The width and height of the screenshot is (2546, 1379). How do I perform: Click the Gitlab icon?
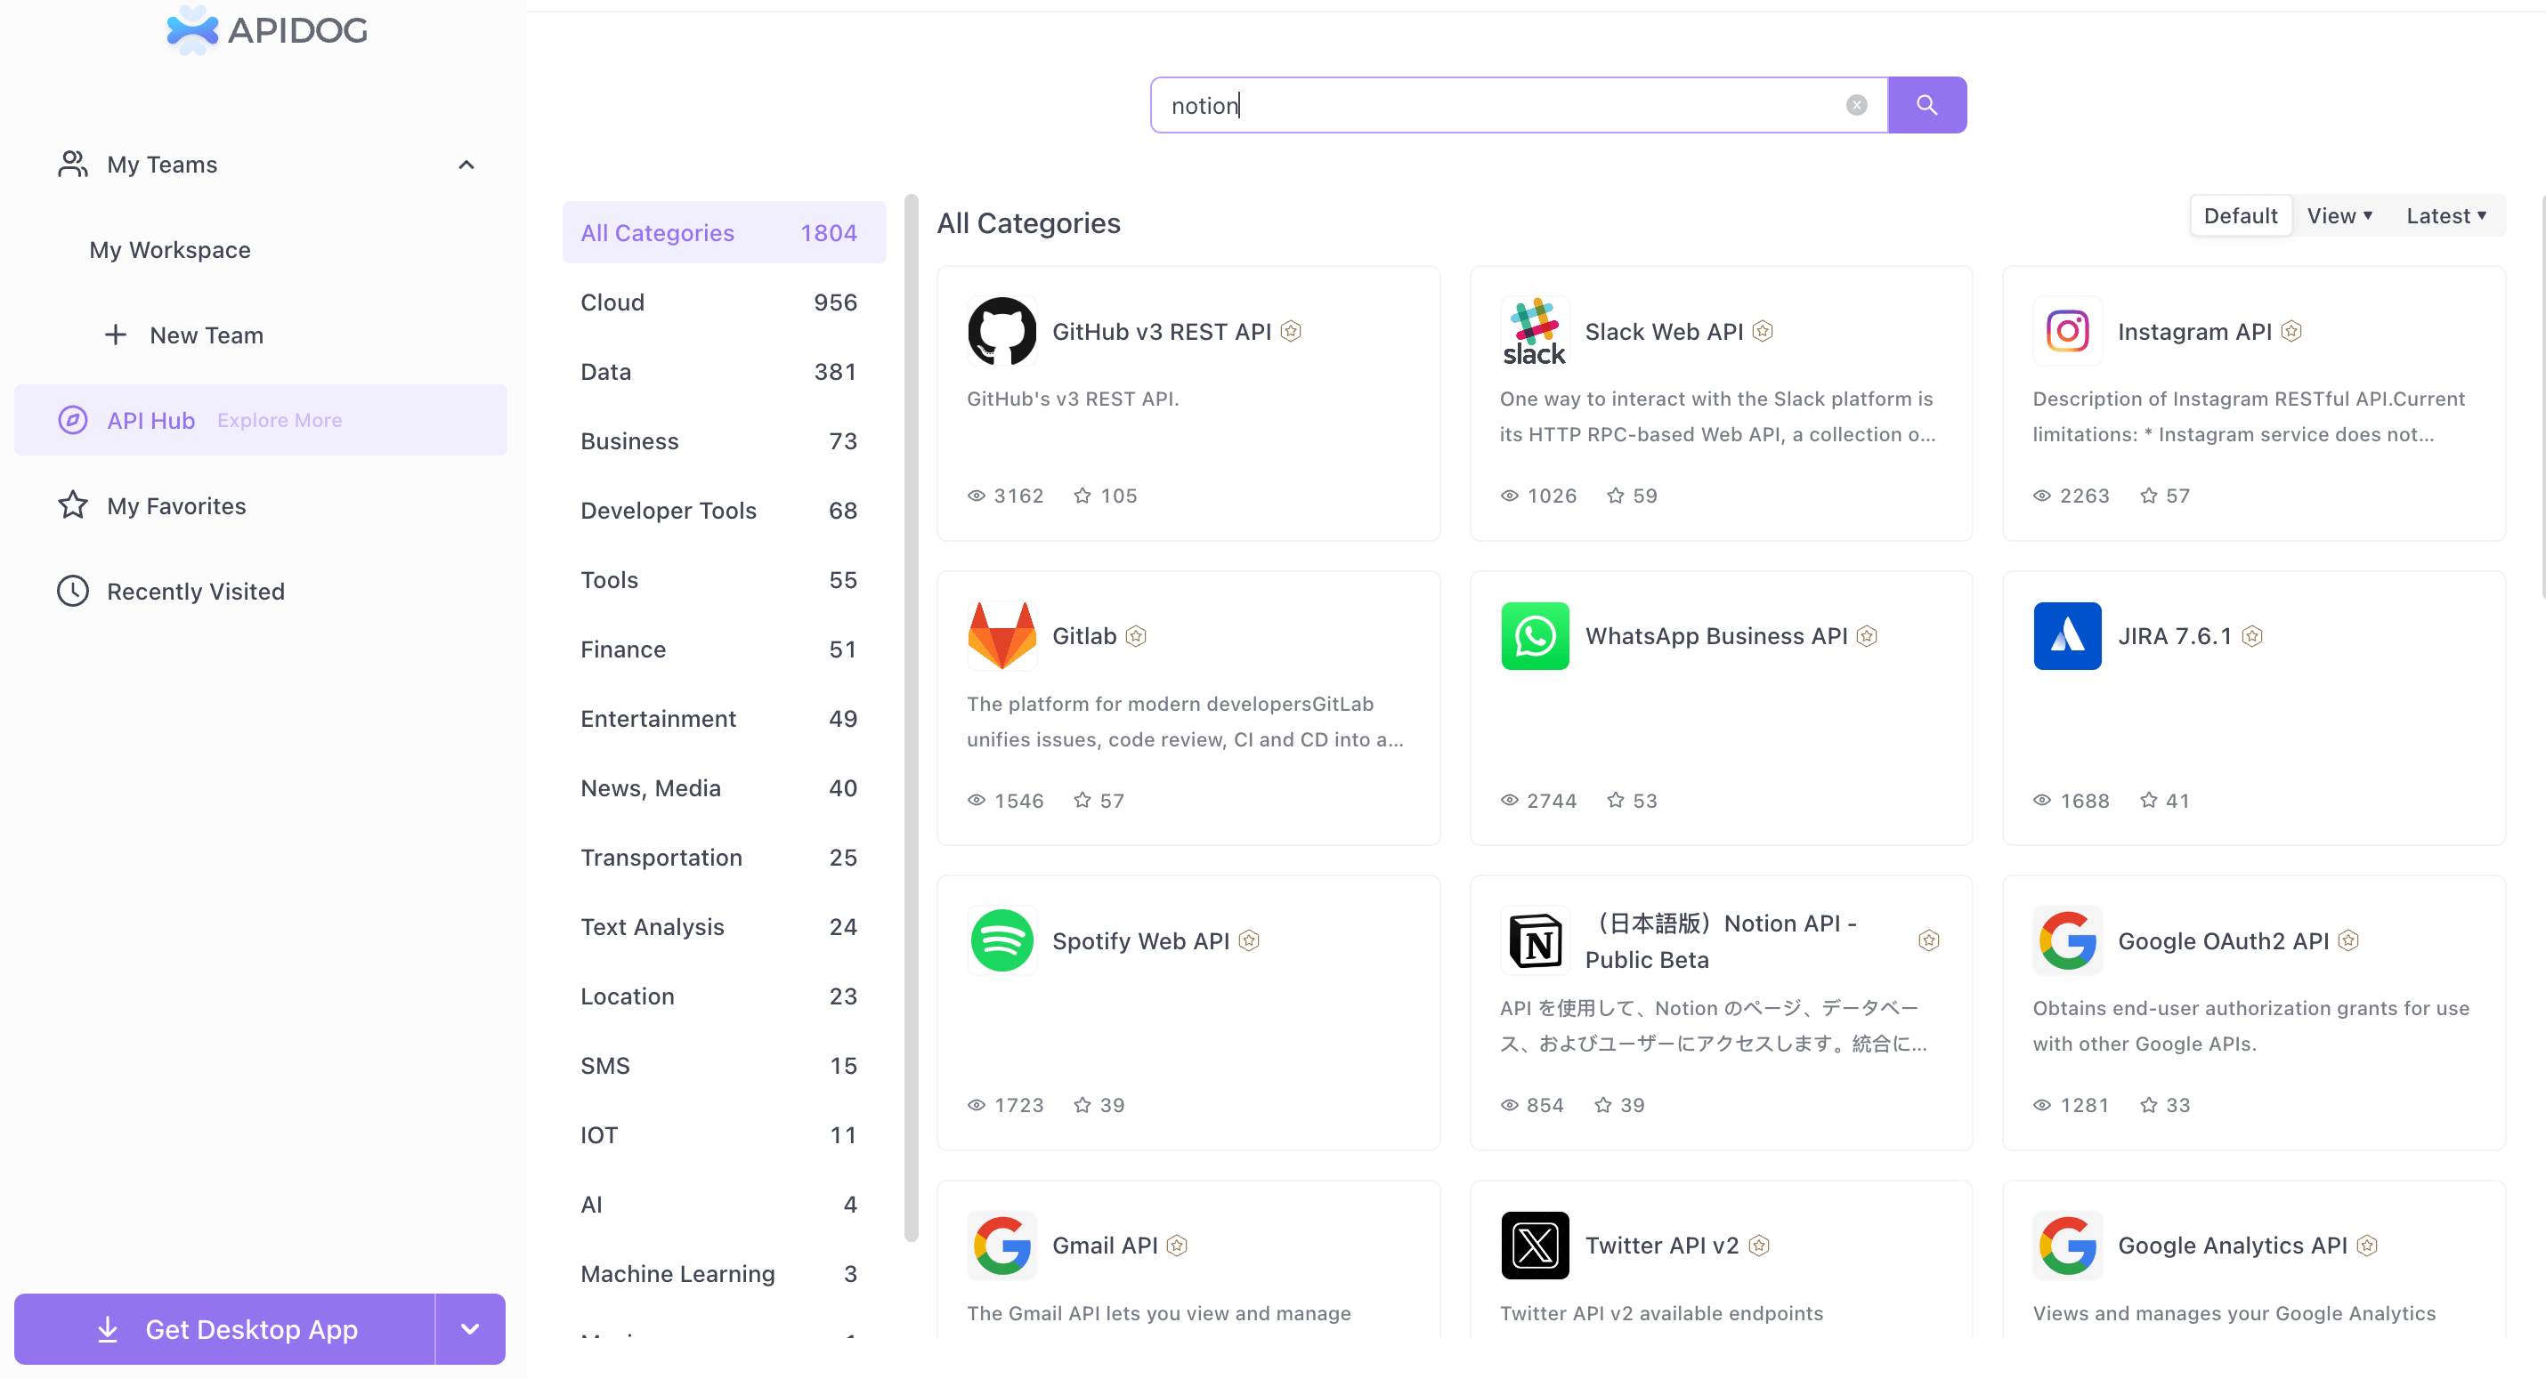[1001, 635]
